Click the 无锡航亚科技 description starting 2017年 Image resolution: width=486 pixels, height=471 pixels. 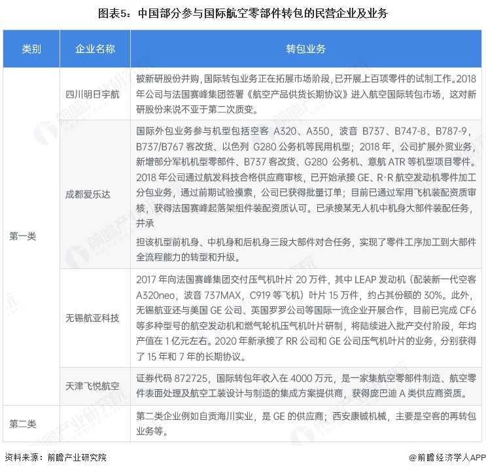(306, 318)
